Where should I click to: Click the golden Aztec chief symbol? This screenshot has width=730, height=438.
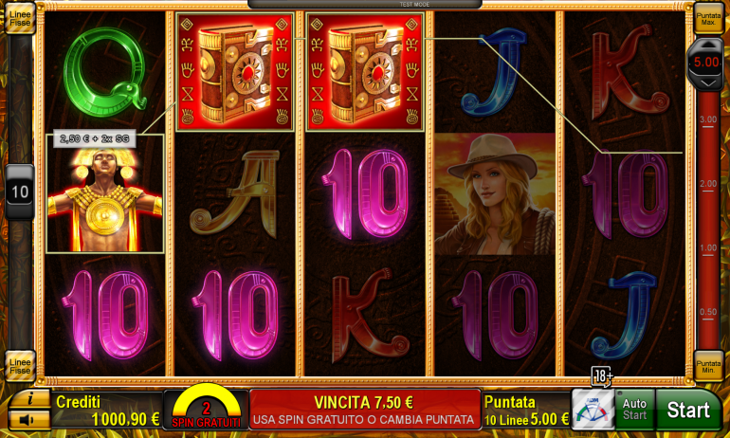(104, 193)
